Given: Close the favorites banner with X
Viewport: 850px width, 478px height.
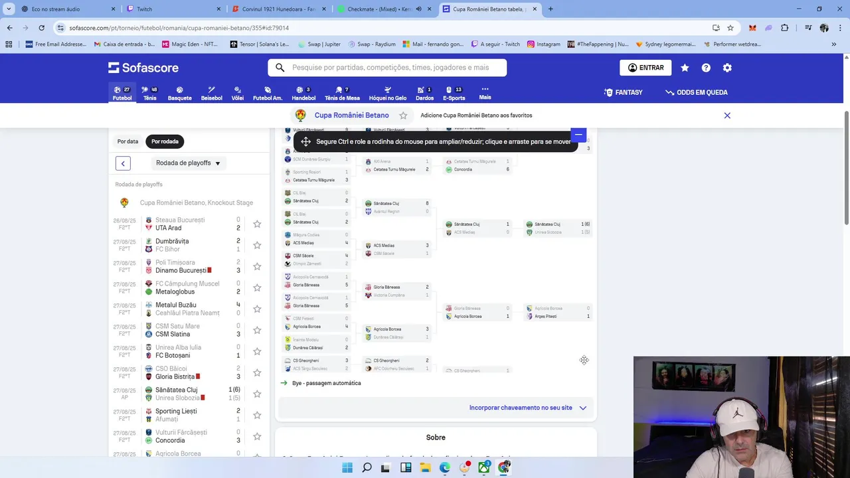Looking at the screenshot, I should coord(727,116).
